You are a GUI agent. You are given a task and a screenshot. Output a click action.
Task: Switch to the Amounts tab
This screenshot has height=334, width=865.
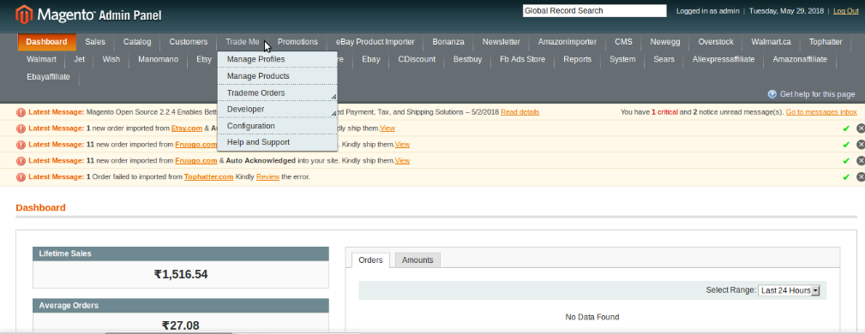417,260
